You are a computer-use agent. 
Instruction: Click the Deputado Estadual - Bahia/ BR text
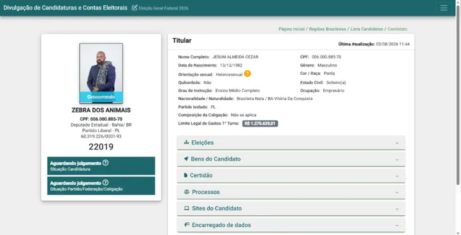click(x=101, y=125)
